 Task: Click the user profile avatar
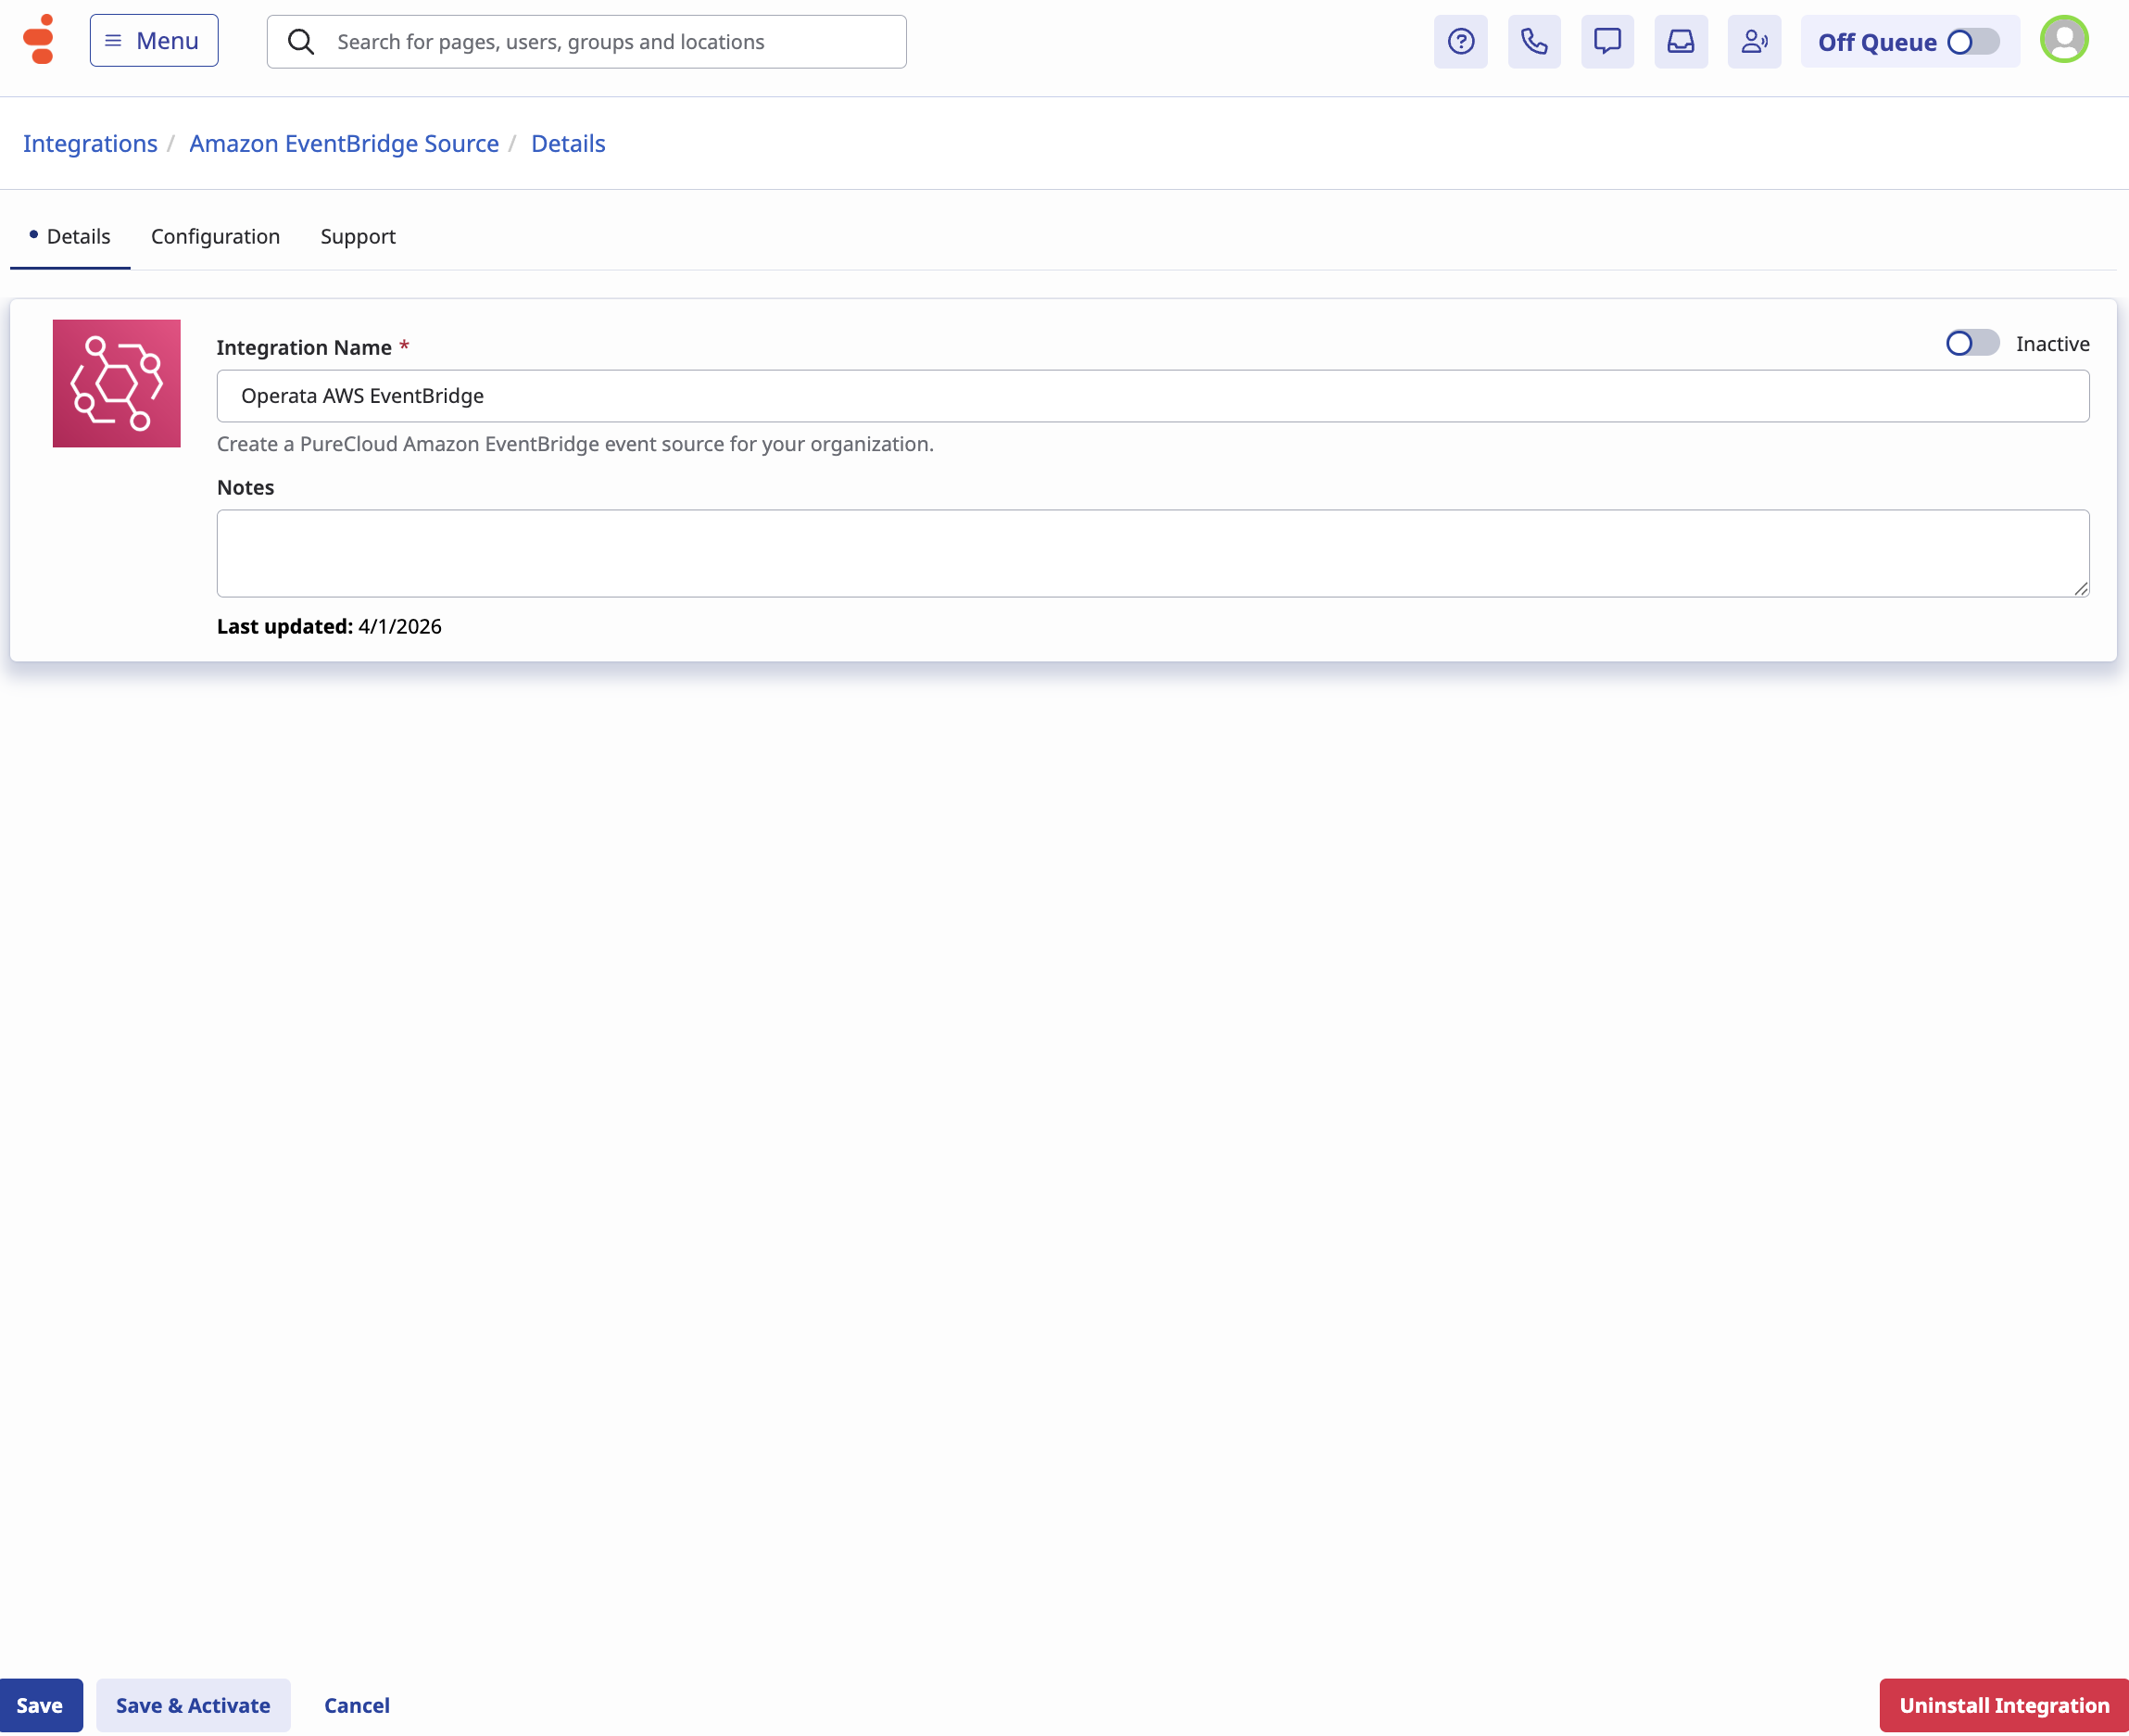tap(2063, 40)
